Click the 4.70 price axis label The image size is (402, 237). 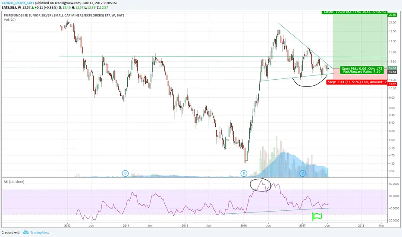point(392,155)
